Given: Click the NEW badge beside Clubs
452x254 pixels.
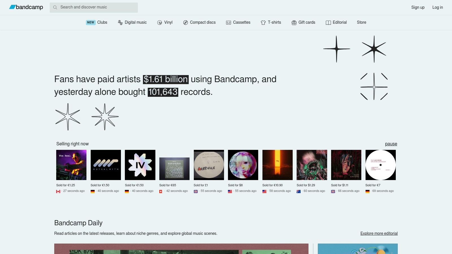Looking at the screenshot, I should pos(90,22).
